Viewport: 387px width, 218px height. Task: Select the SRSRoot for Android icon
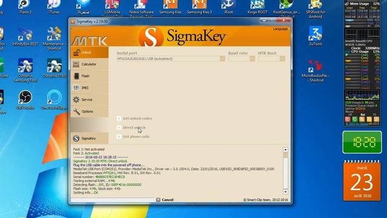point(316,10)
